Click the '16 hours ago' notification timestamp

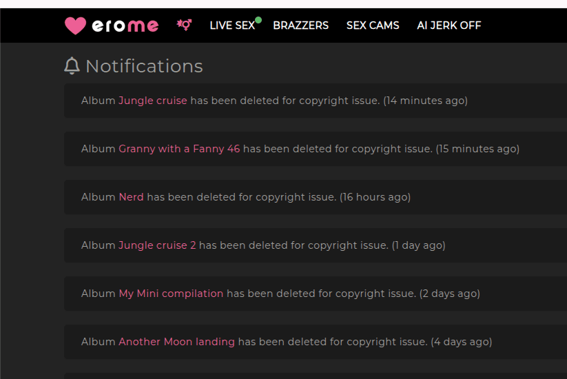[375, 197]
